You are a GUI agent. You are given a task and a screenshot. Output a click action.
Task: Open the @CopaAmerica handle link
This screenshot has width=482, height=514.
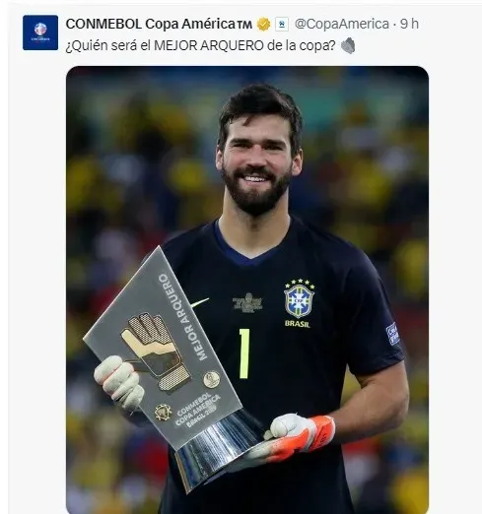342,24
